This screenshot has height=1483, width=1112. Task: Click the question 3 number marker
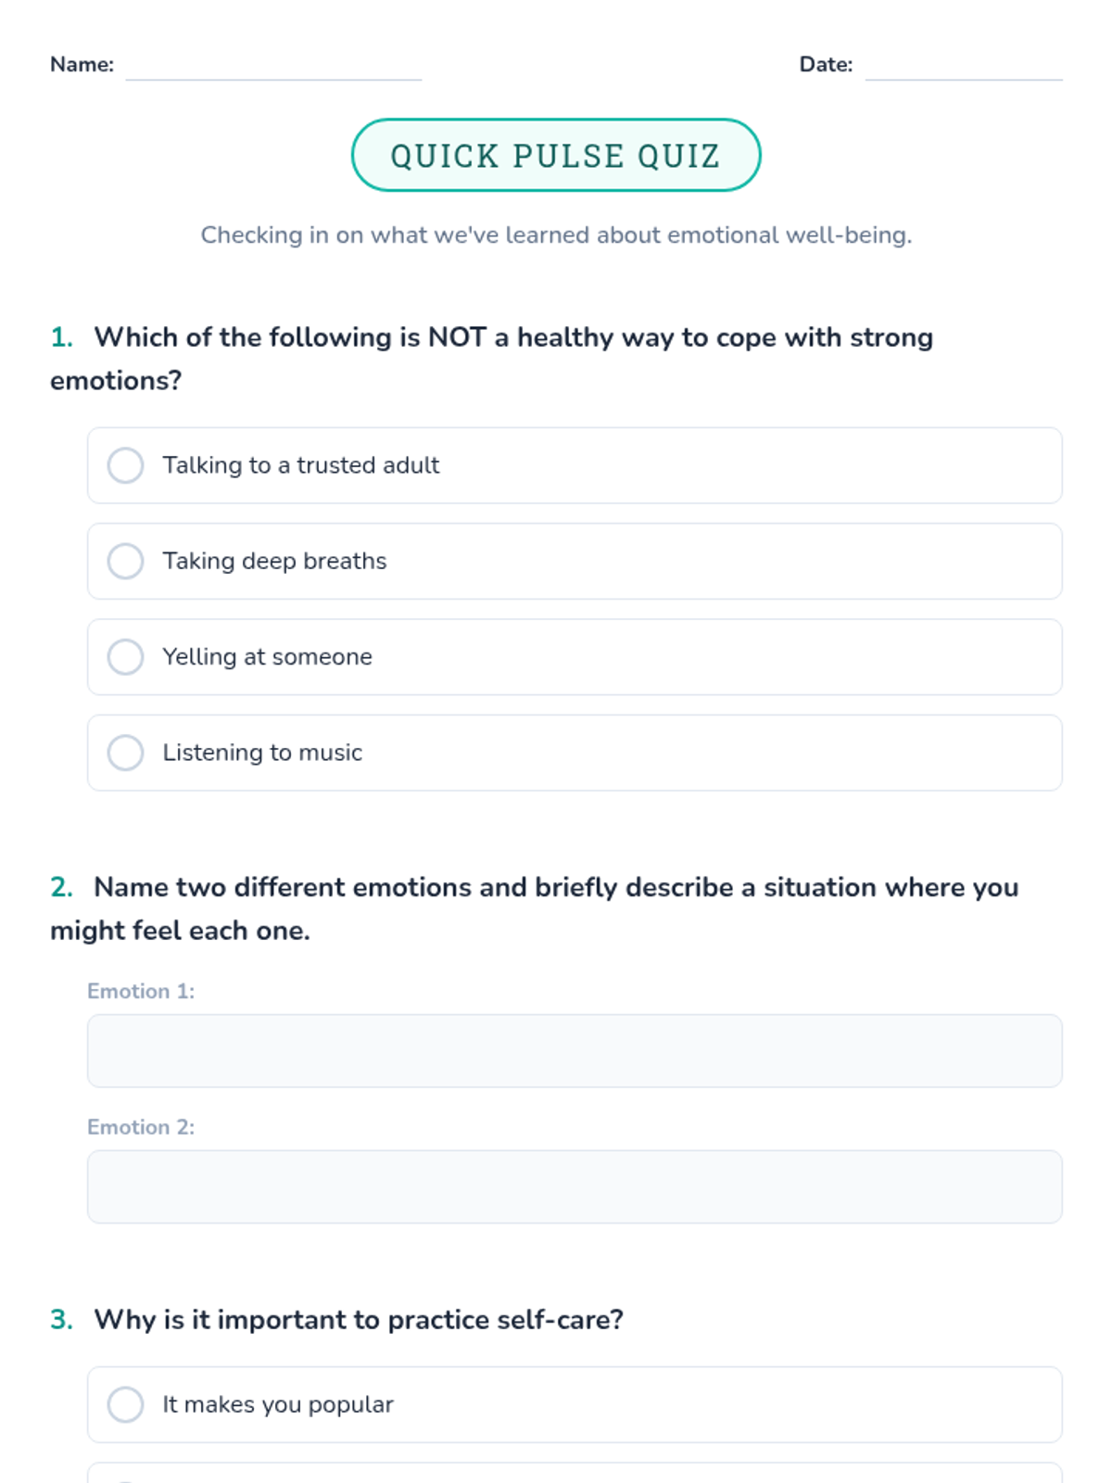61,1320
